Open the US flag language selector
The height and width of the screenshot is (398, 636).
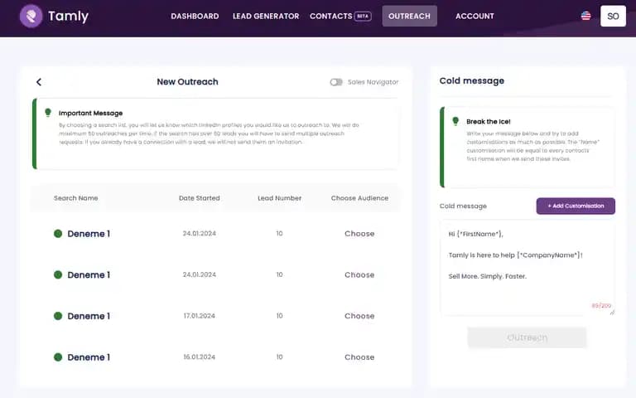tap(585, 16)
